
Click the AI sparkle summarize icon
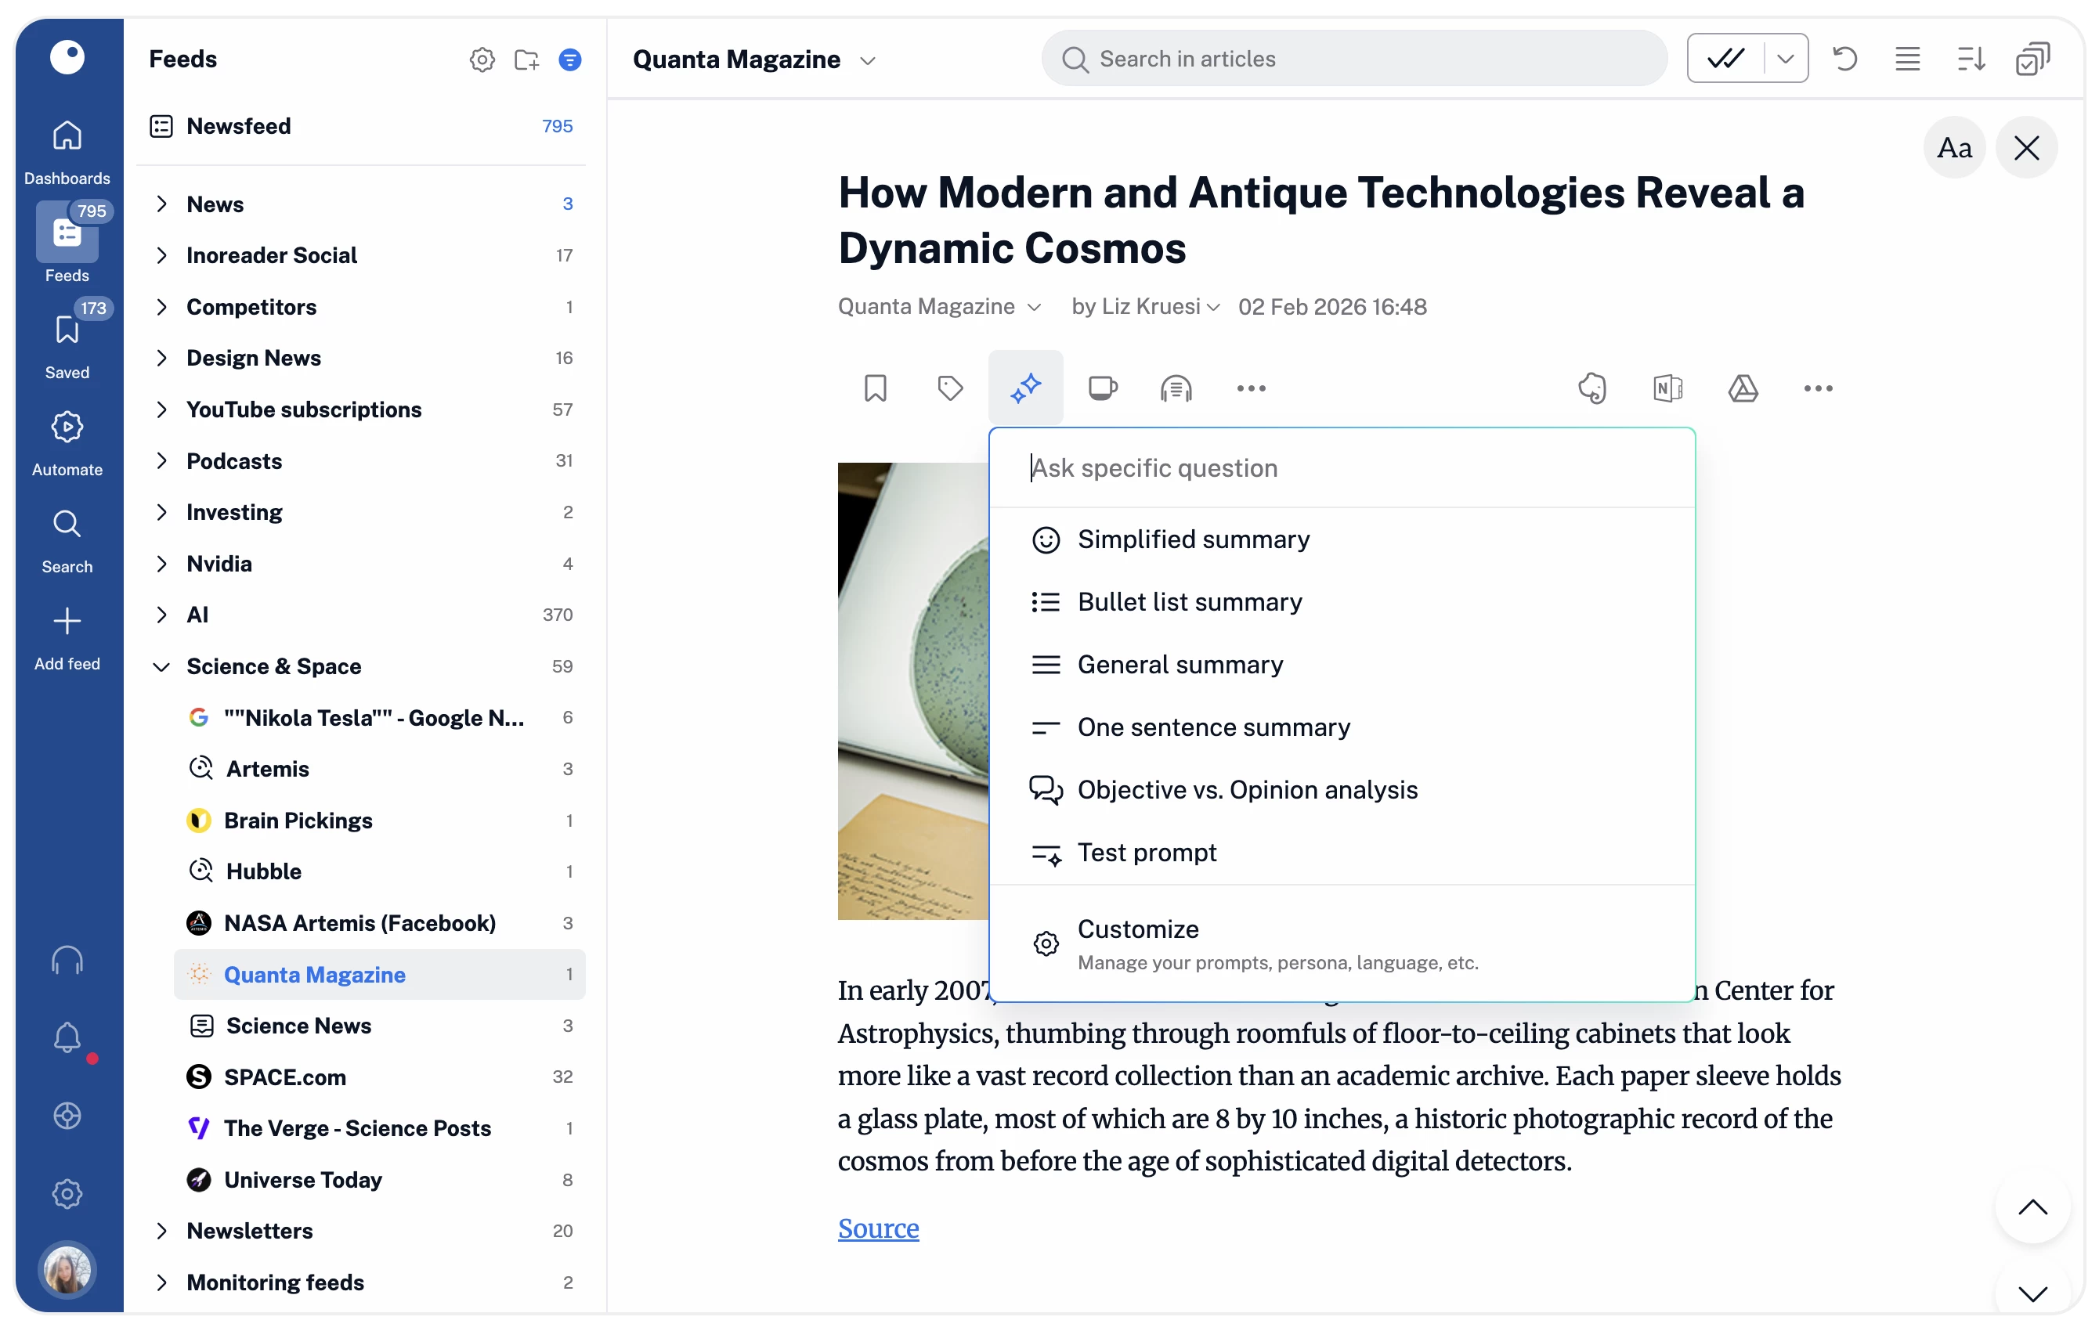click(x=1025, y=388)
